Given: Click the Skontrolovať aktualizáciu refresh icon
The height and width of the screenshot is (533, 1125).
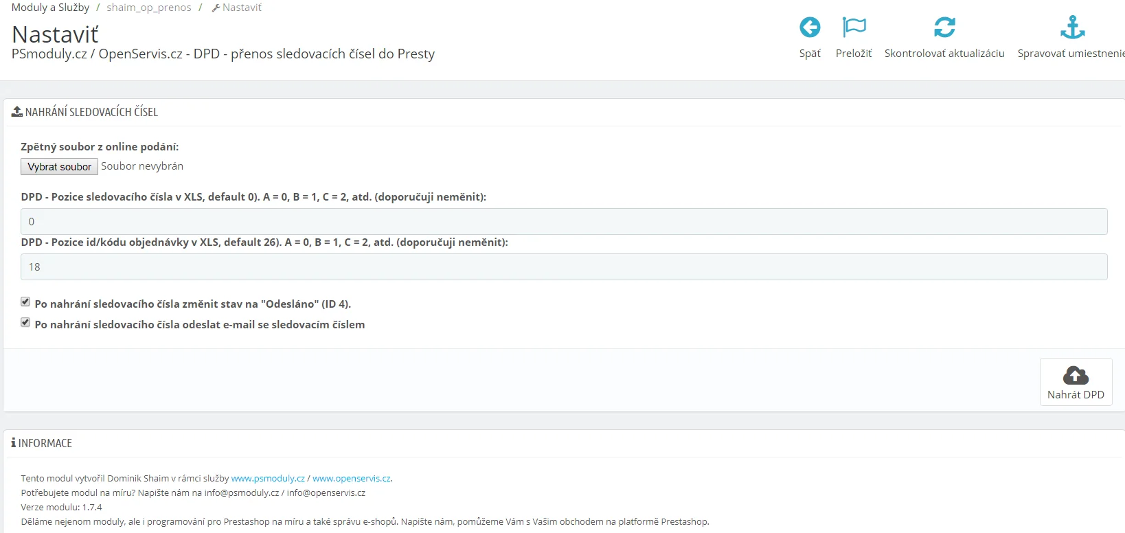Looking at the screenshot, I should tap(944, 27).
